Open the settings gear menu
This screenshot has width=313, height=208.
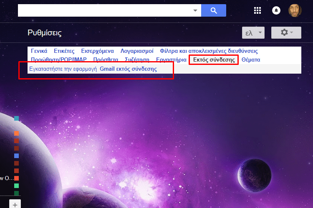[286, 32]
